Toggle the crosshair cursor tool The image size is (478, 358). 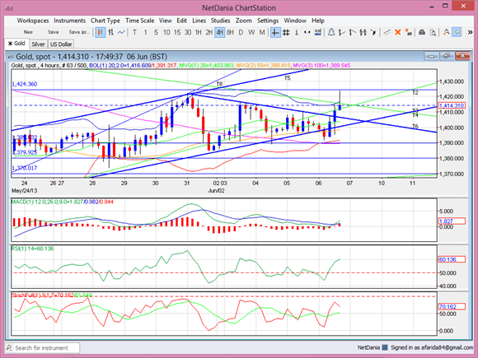[275, 32]
